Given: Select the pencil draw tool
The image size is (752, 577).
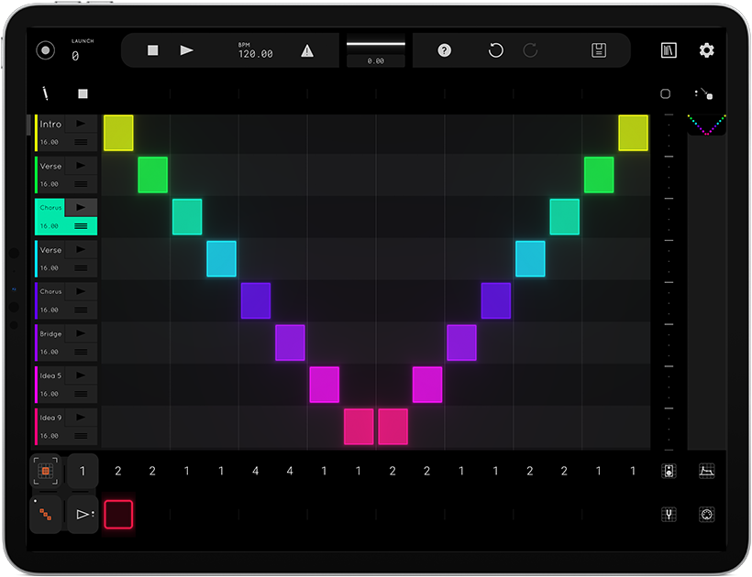Looking at the screenshot, I should [46, 93].
